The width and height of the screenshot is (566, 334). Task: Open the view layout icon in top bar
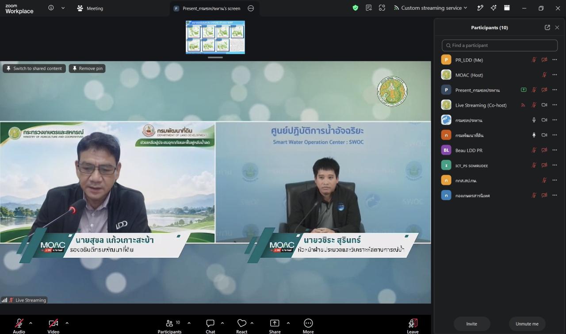coord(507,8)
